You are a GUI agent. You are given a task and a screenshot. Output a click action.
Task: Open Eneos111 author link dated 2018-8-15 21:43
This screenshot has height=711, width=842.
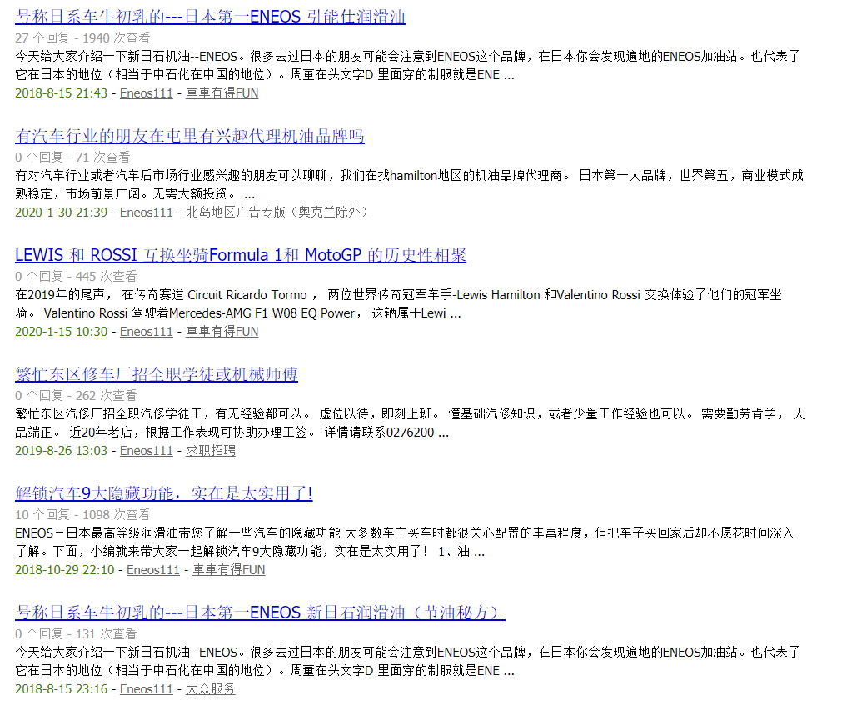click(x=146, y=93)
